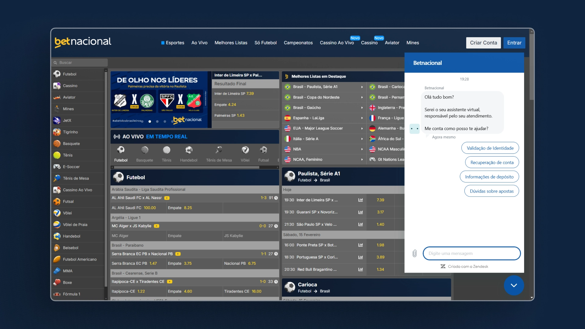
Task: Select Tênis de Mesa paddle icon in live bar
Action: point(219,150)
